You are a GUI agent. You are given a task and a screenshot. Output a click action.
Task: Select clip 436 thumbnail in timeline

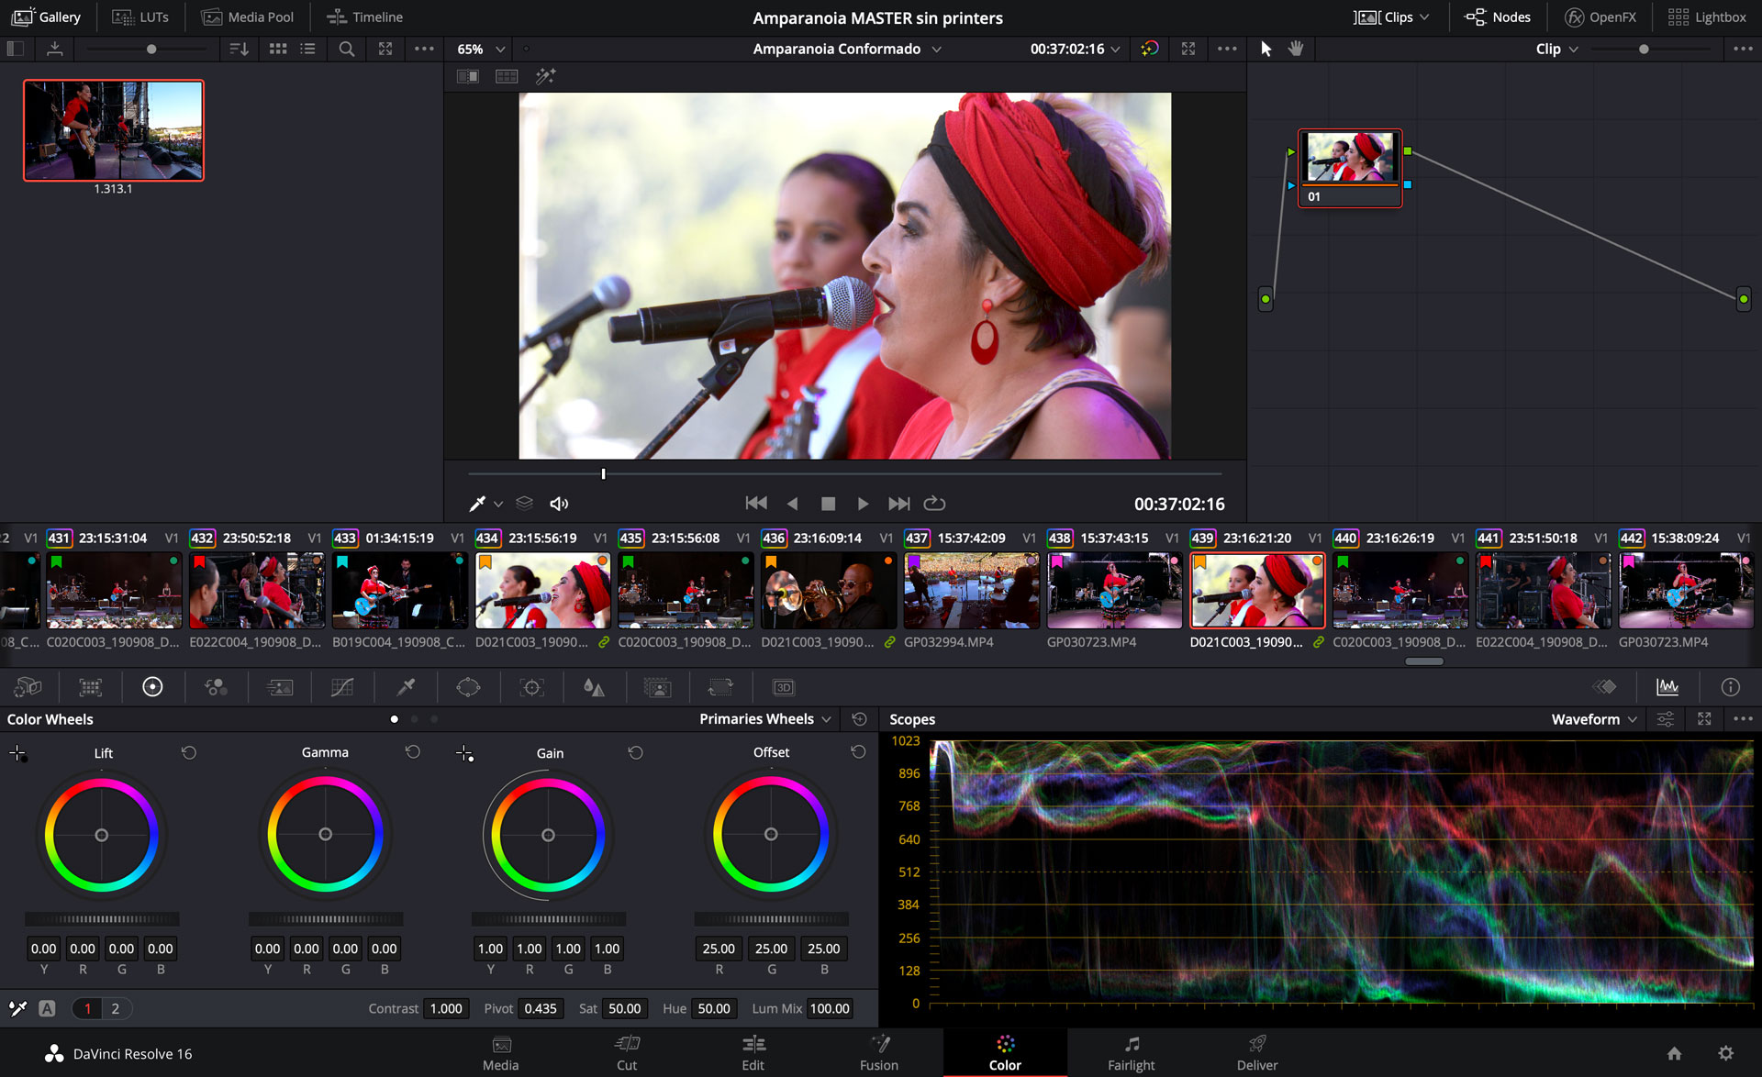pos(827,590)
